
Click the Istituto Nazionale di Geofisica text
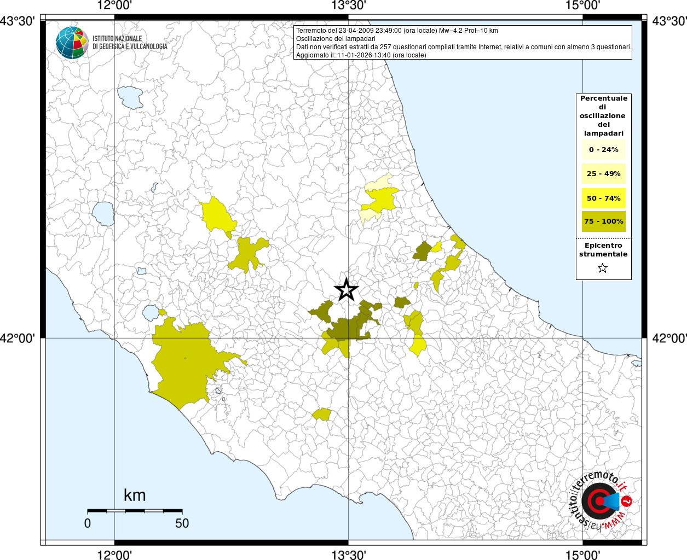pos(130,43)
